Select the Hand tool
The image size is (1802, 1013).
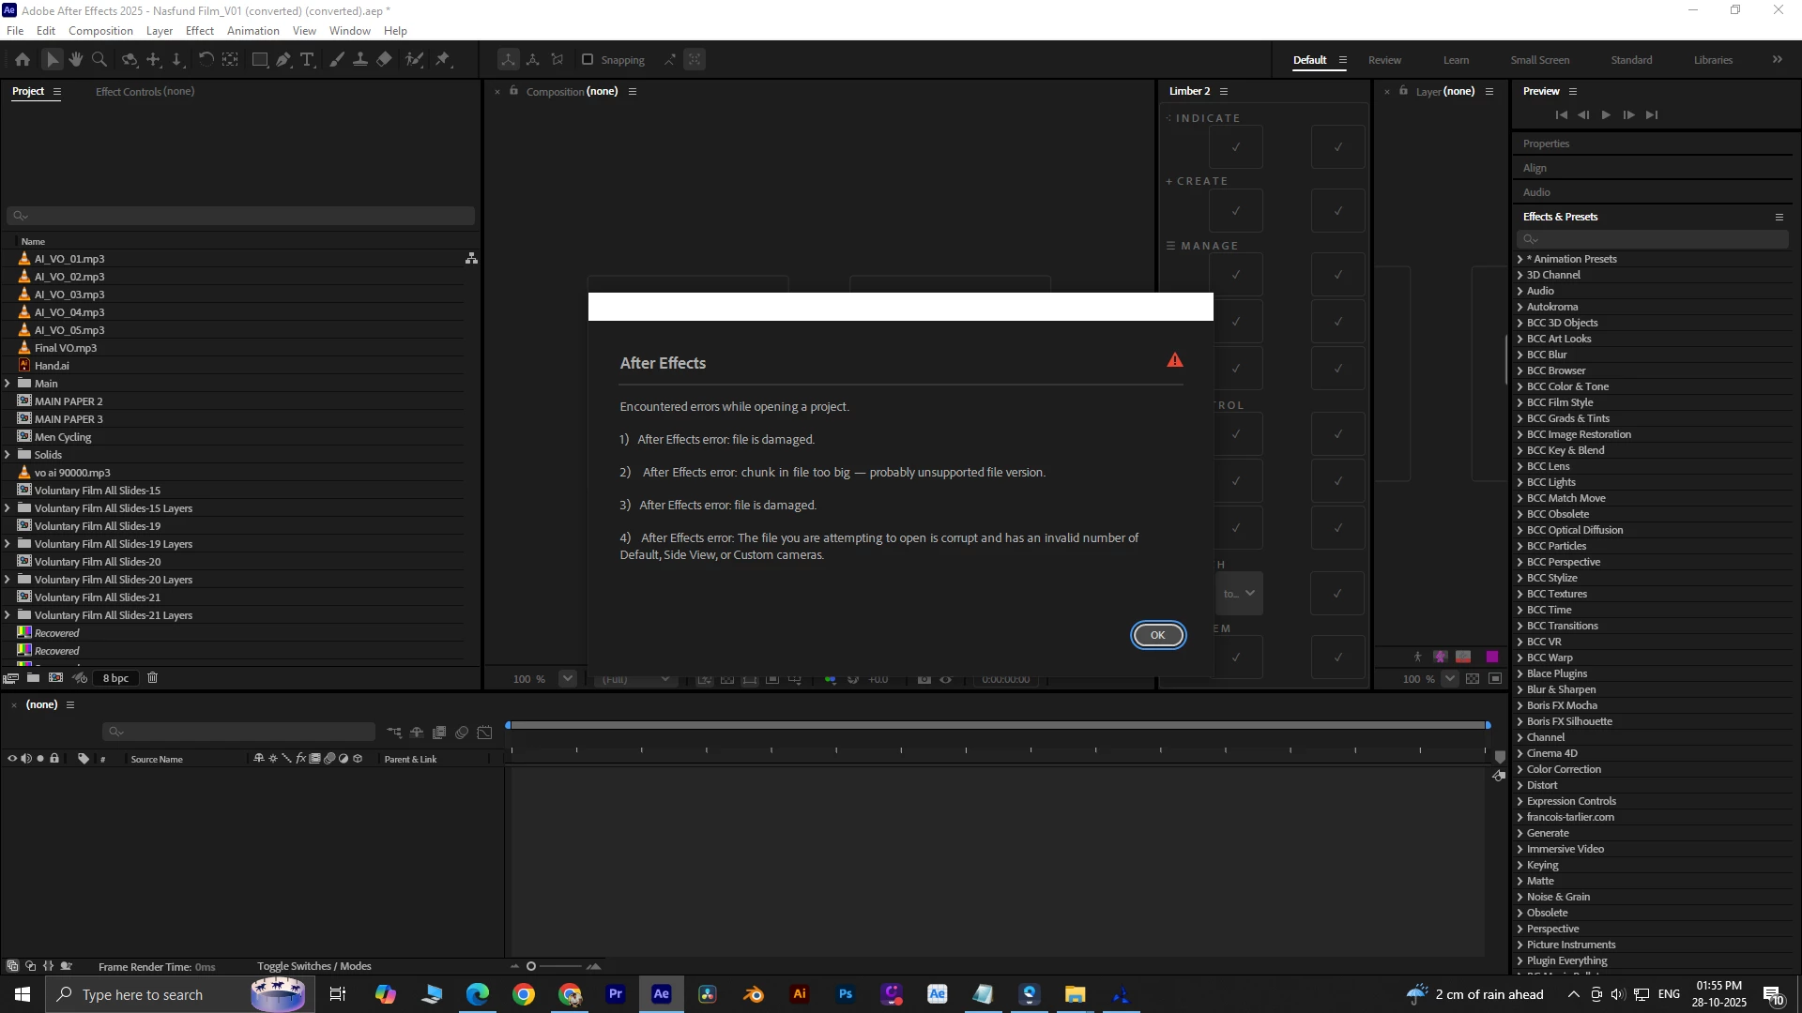pos(76,59)
